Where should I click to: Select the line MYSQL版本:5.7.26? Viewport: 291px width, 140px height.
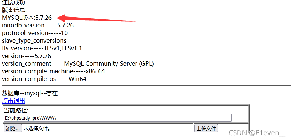(x=27, y=18)
